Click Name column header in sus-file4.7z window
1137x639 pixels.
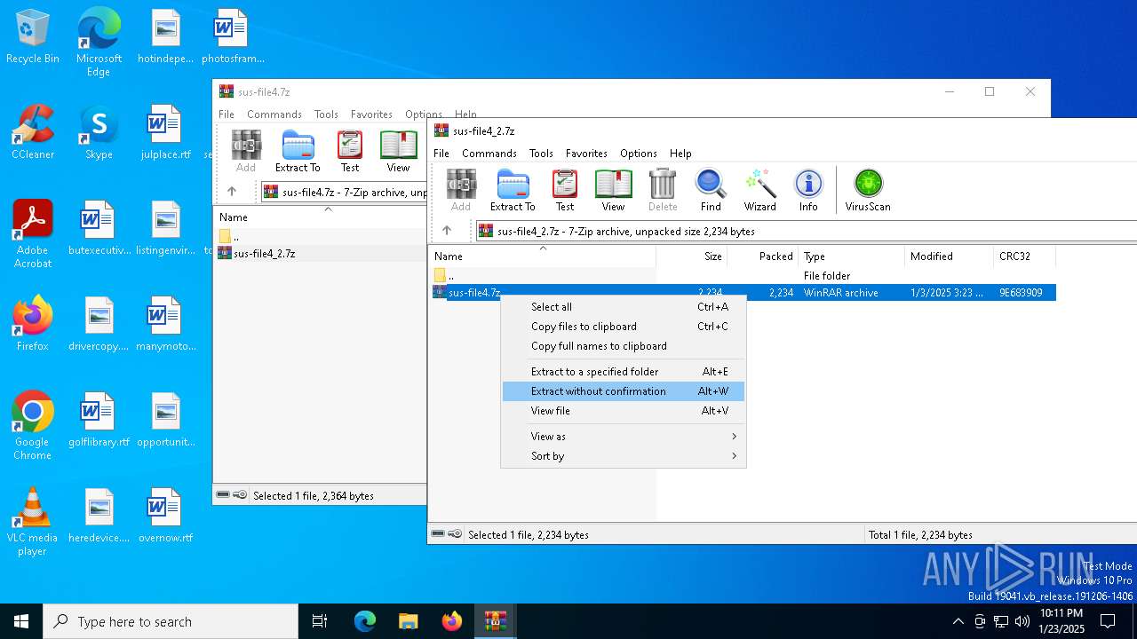pos(320,217)
